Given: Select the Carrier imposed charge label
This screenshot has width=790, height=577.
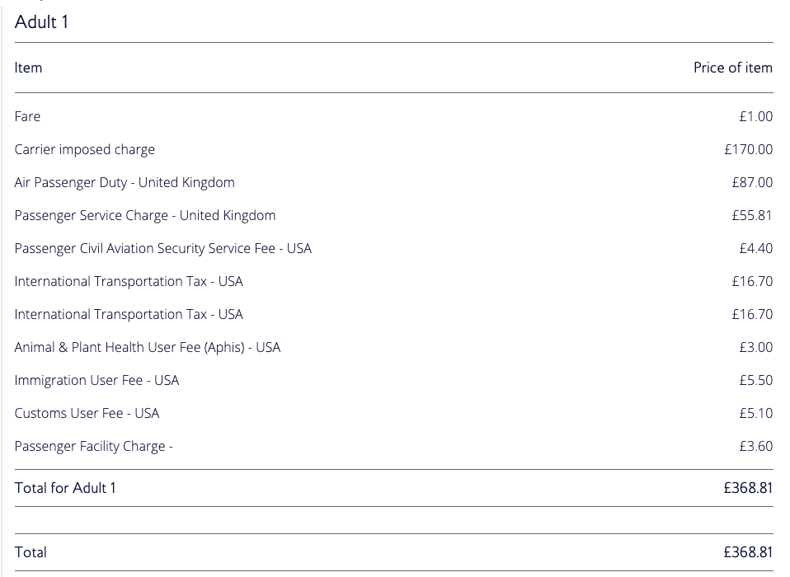Looking at the screenshot, I should click(x=84, y=149).
